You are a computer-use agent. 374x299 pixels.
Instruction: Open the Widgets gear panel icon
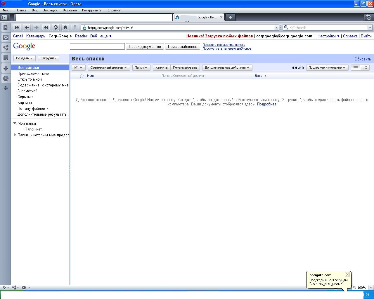(5, 38)
